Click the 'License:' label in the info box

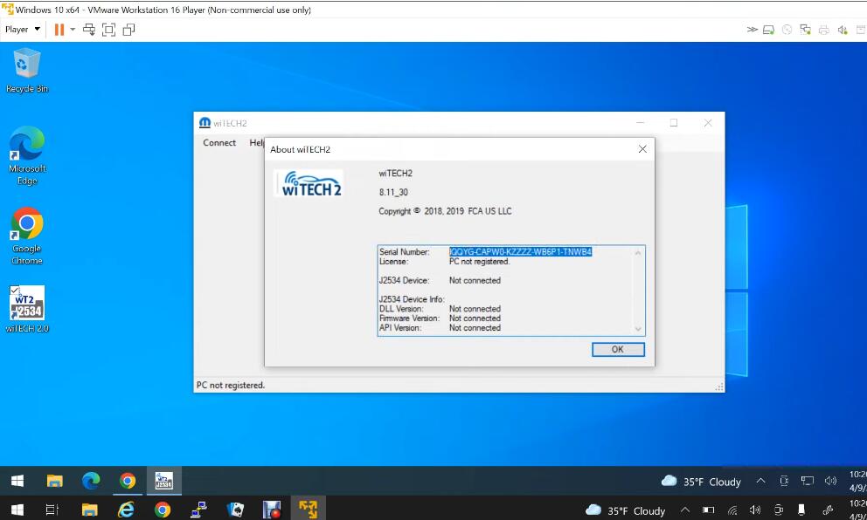tap(393, 262)
